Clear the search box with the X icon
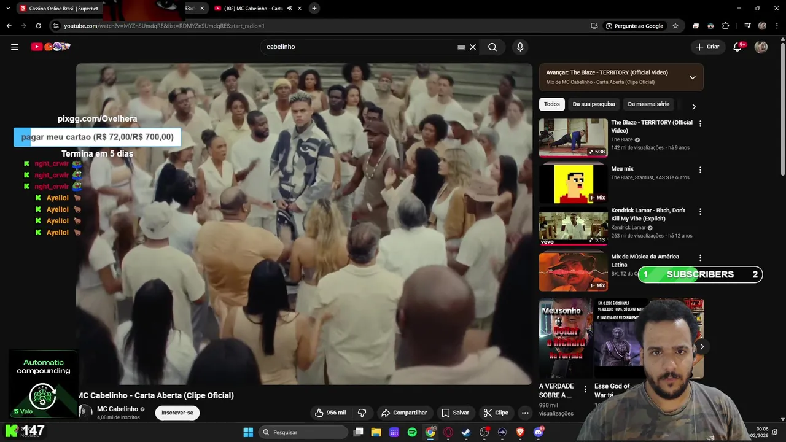The height and width of the screenshot is (442, 786). pos(473,47)
